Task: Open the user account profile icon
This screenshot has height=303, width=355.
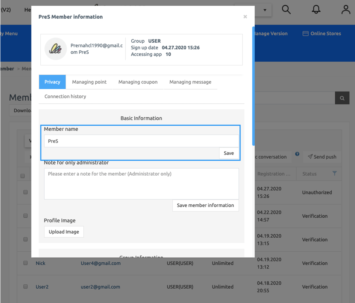Action: tap(346, 10)
